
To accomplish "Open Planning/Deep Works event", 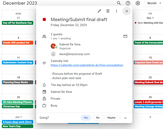I will coord(18,82).
